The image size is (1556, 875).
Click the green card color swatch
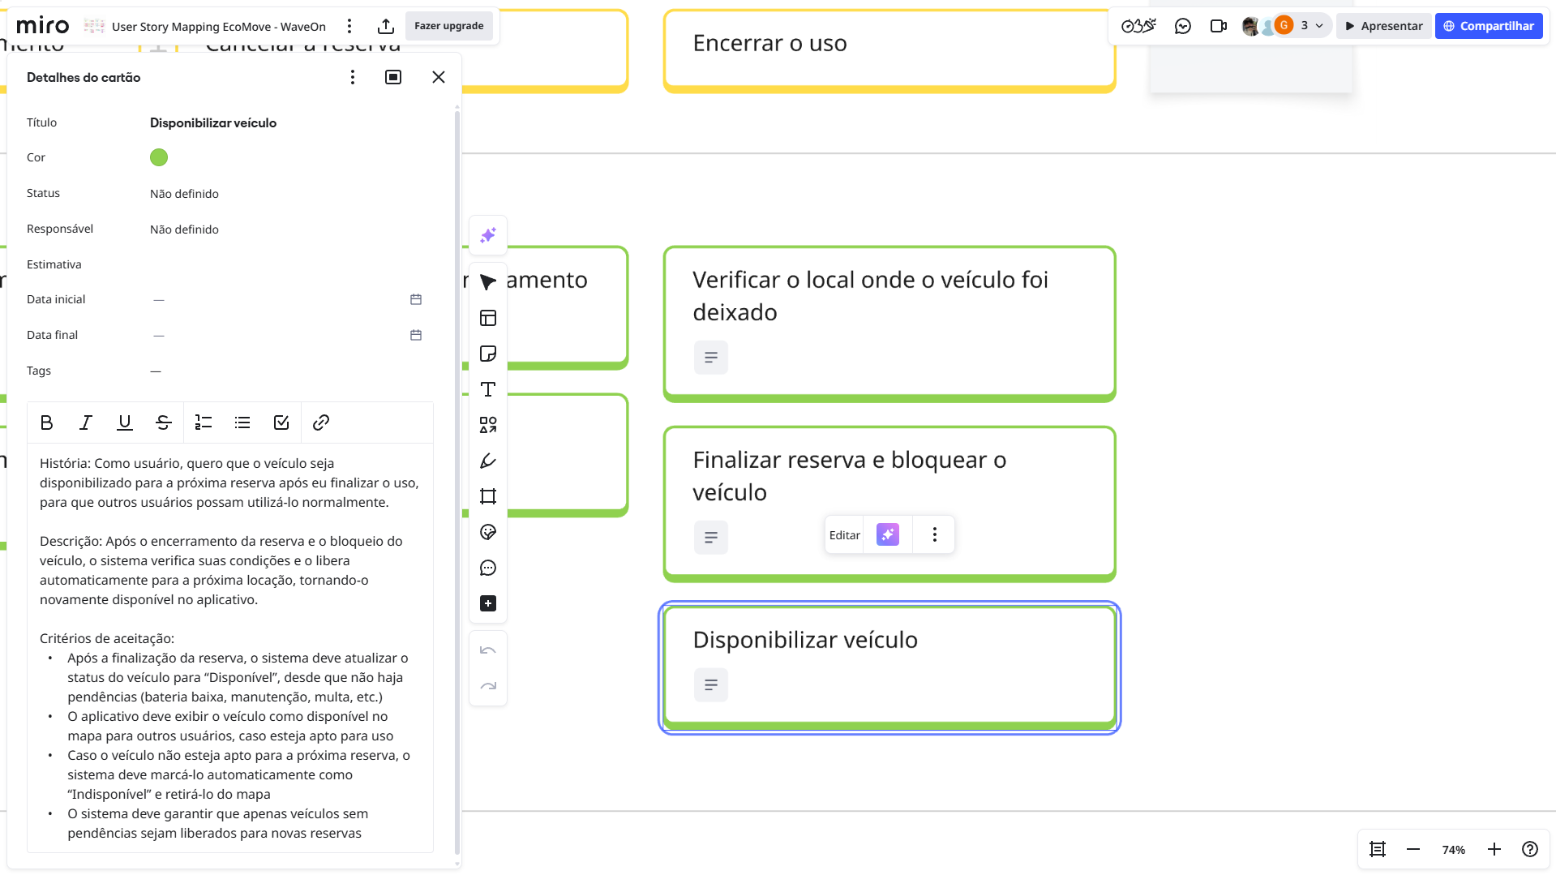tap(159, 157)
